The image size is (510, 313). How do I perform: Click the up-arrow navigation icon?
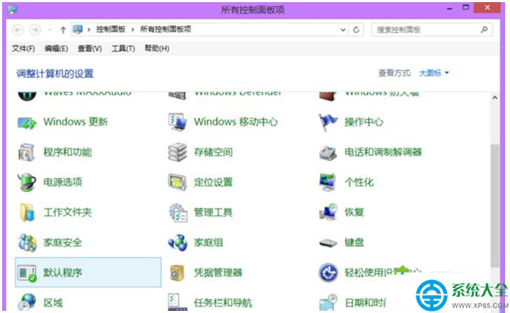[63, 30]
